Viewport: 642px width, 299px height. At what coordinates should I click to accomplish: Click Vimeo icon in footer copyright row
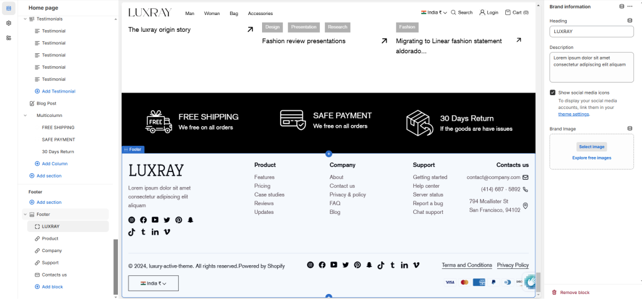416,265
